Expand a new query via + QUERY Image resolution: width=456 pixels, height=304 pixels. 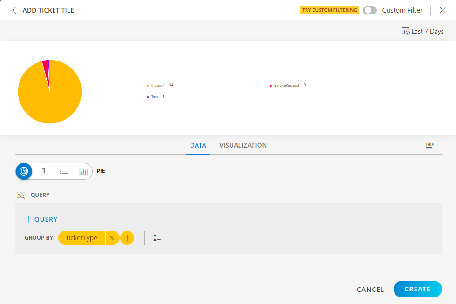tap(41, 219)
